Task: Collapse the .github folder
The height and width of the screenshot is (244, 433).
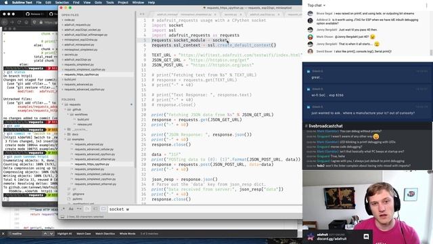Action: tap(66, 110)
